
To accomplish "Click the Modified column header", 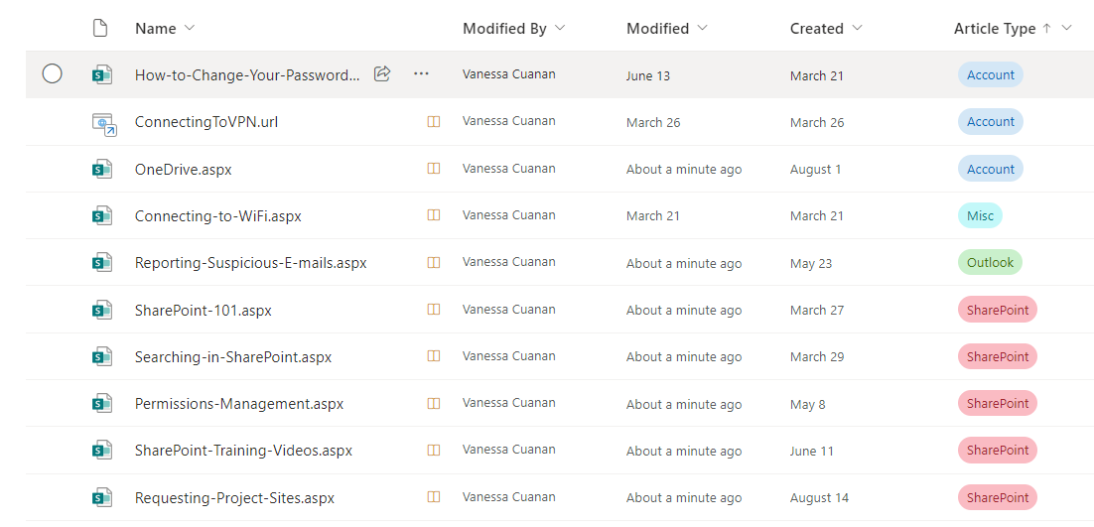I will pos(657,29).
